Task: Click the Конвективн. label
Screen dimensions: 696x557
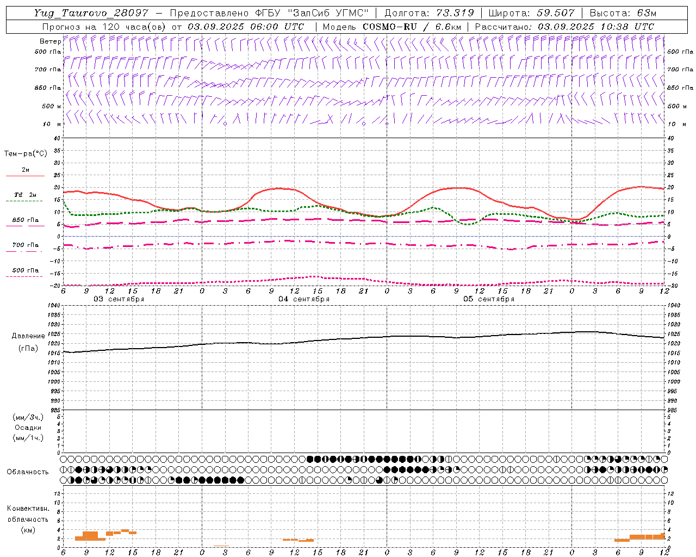Action: tap(28, 509)
